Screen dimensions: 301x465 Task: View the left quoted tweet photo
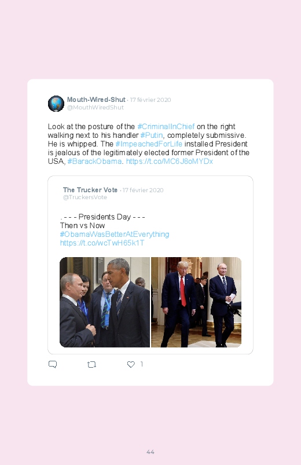click(105, 302)
